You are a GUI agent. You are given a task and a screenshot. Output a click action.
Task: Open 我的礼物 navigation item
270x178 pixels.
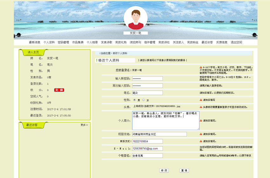click(x=121, y=42)
